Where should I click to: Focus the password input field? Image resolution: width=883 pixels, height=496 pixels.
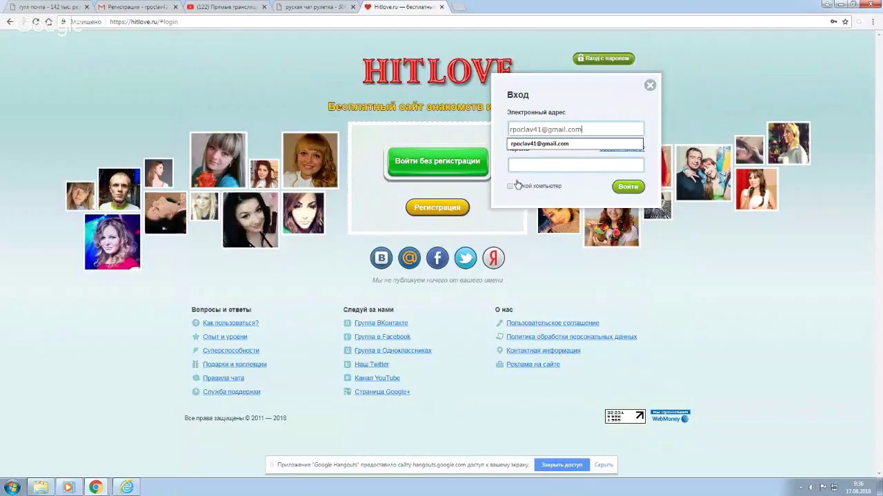576,165
